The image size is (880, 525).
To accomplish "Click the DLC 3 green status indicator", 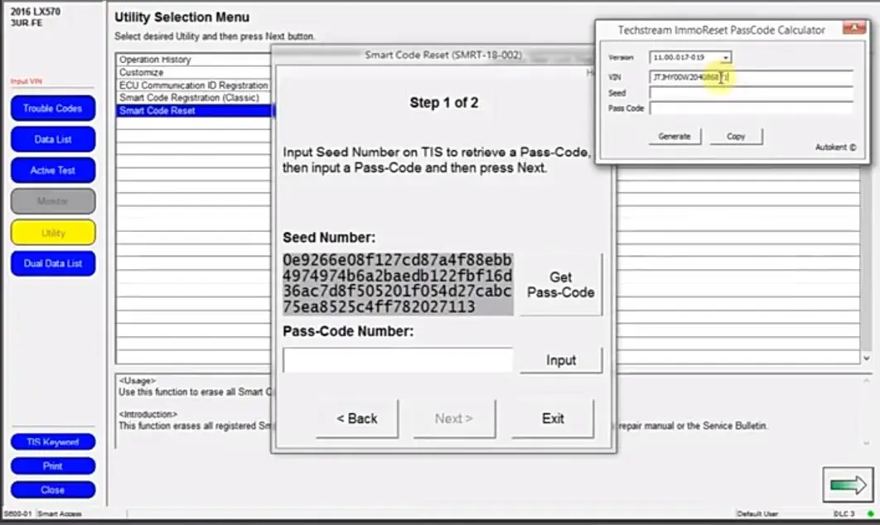I will click(870, 513).
